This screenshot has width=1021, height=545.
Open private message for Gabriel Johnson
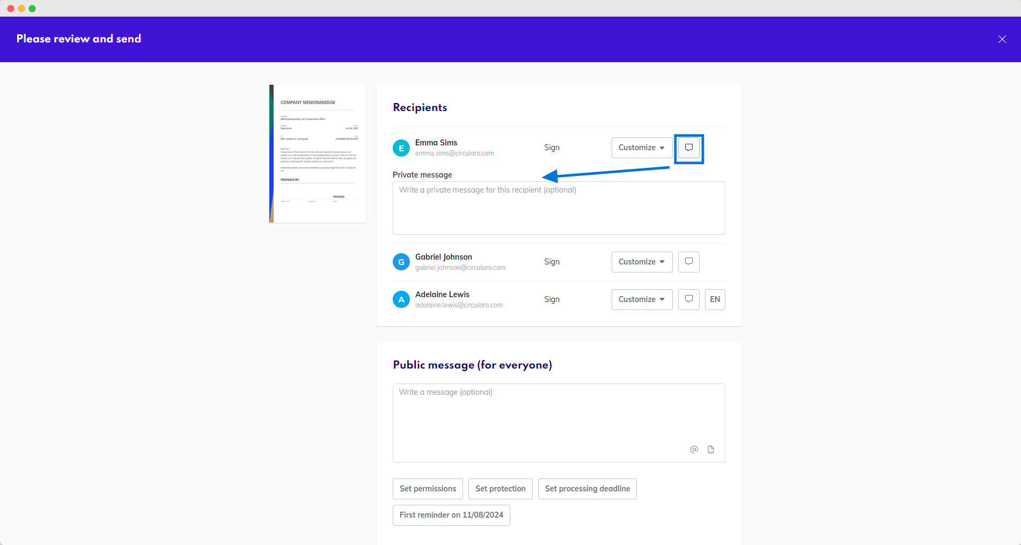tap(688, 262)
